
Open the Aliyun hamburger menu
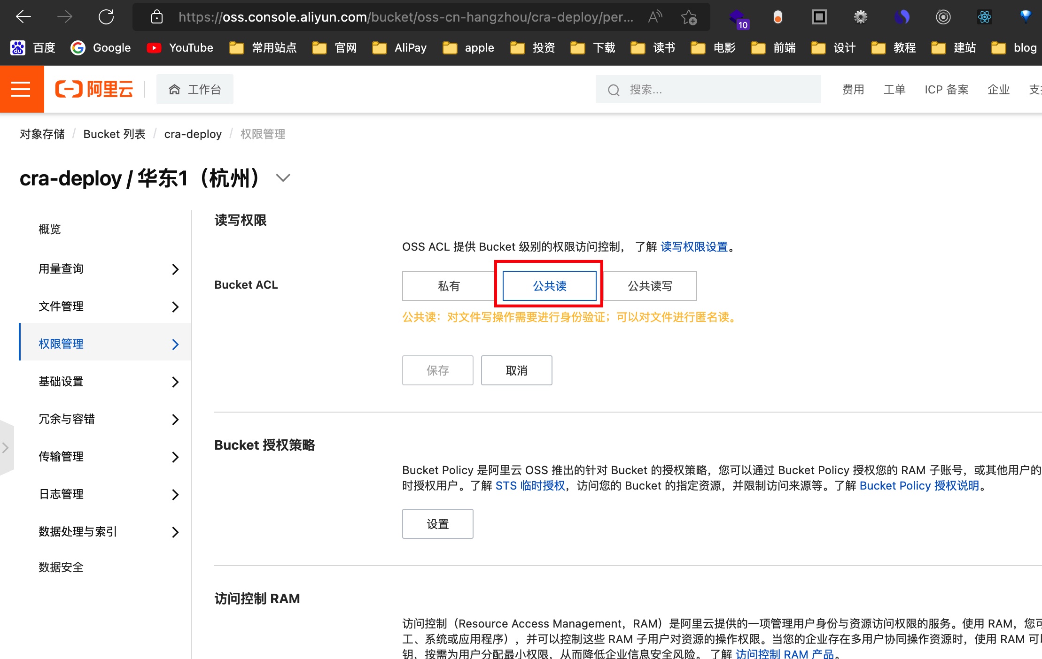[x=21, y=89]
